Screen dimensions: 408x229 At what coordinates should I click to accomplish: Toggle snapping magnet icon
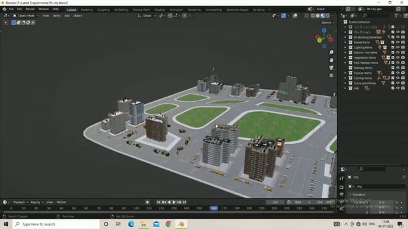tap(170, 16)
